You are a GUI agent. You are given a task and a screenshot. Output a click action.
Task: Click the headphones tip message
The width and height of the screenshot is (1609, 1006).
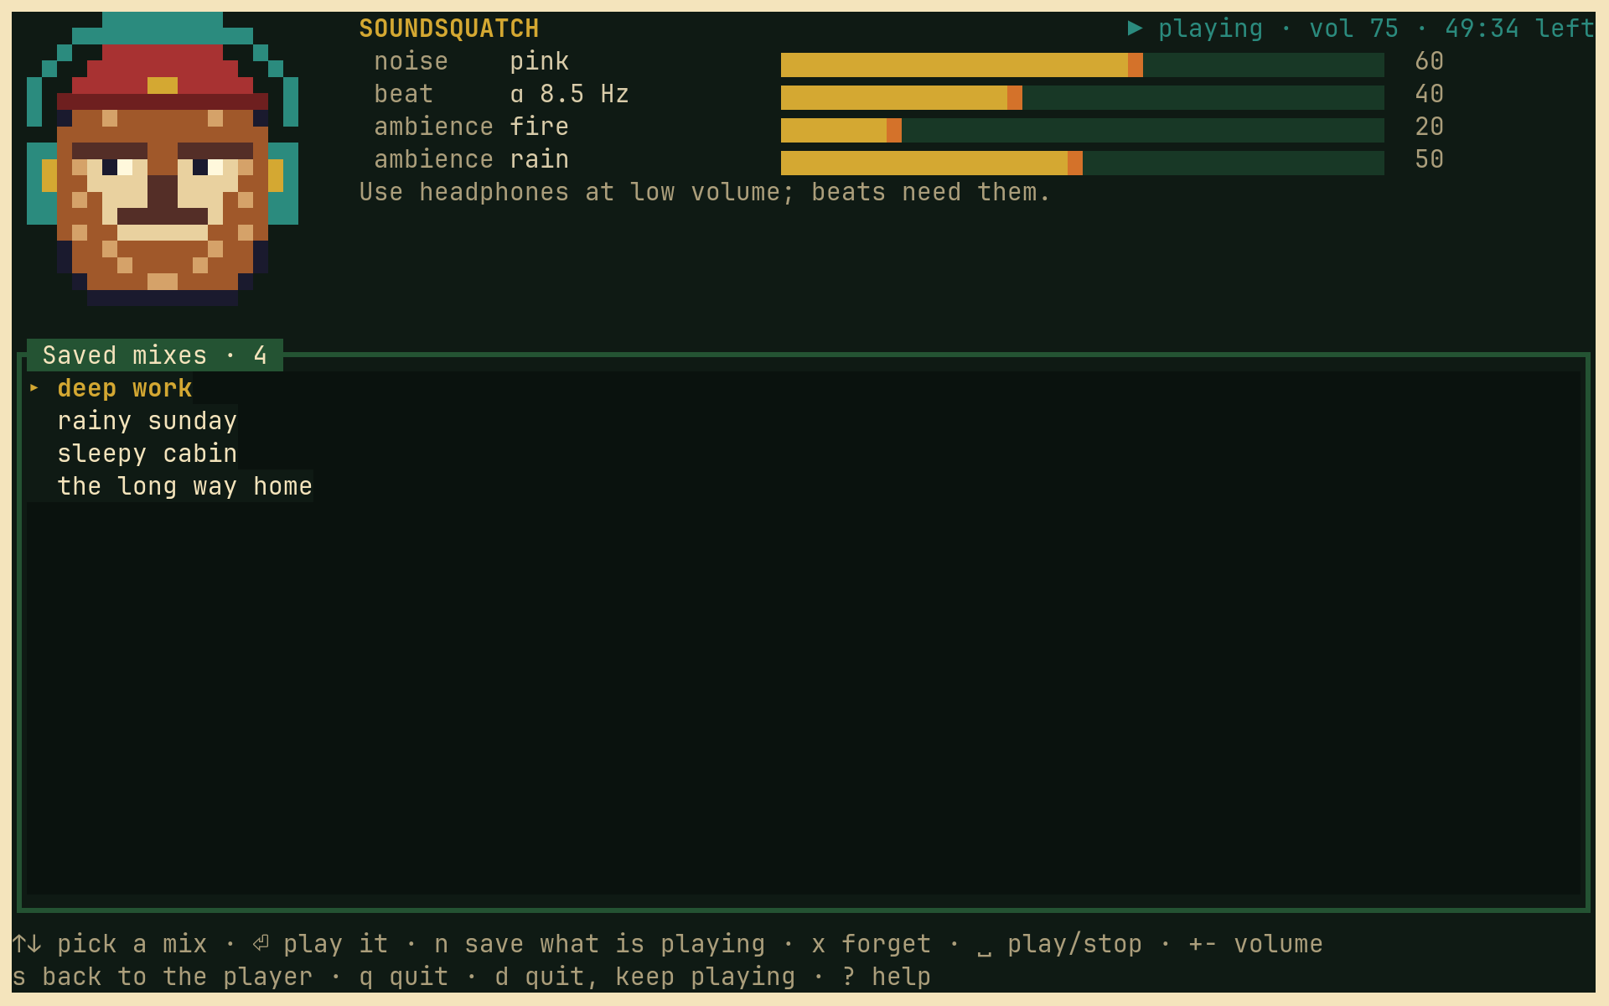[x=704, y=192]
